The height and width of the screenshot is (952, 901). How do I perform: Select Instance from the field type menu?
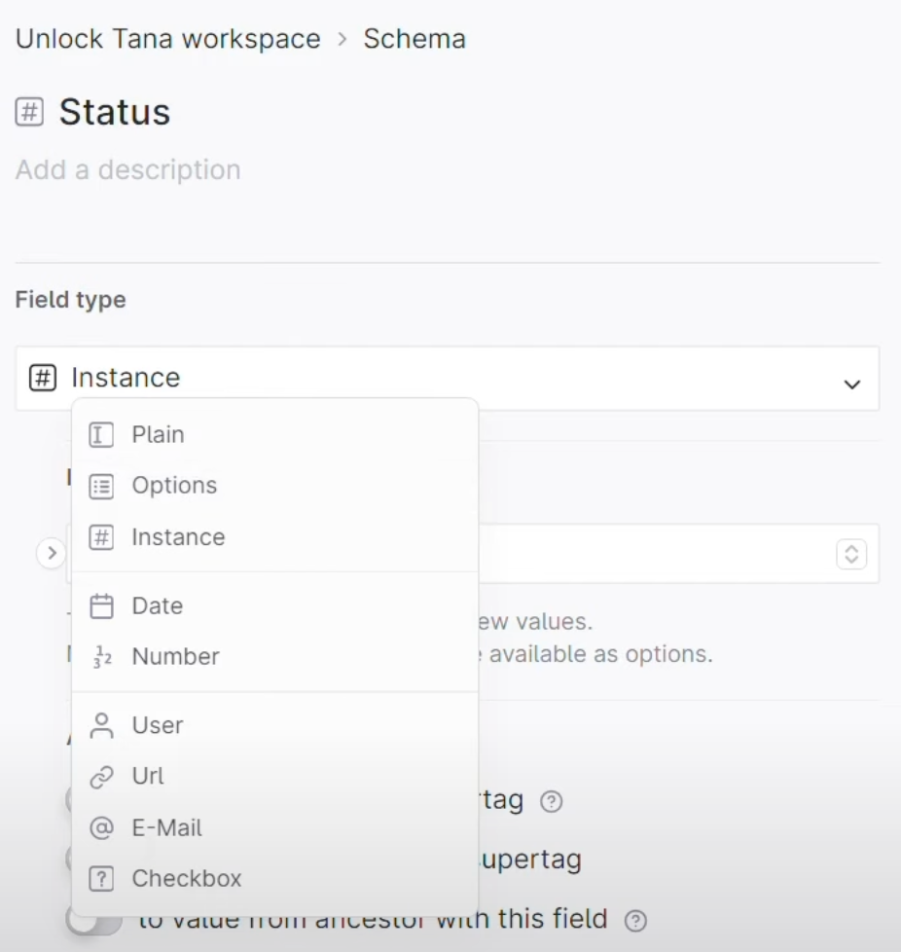point(178,537)
